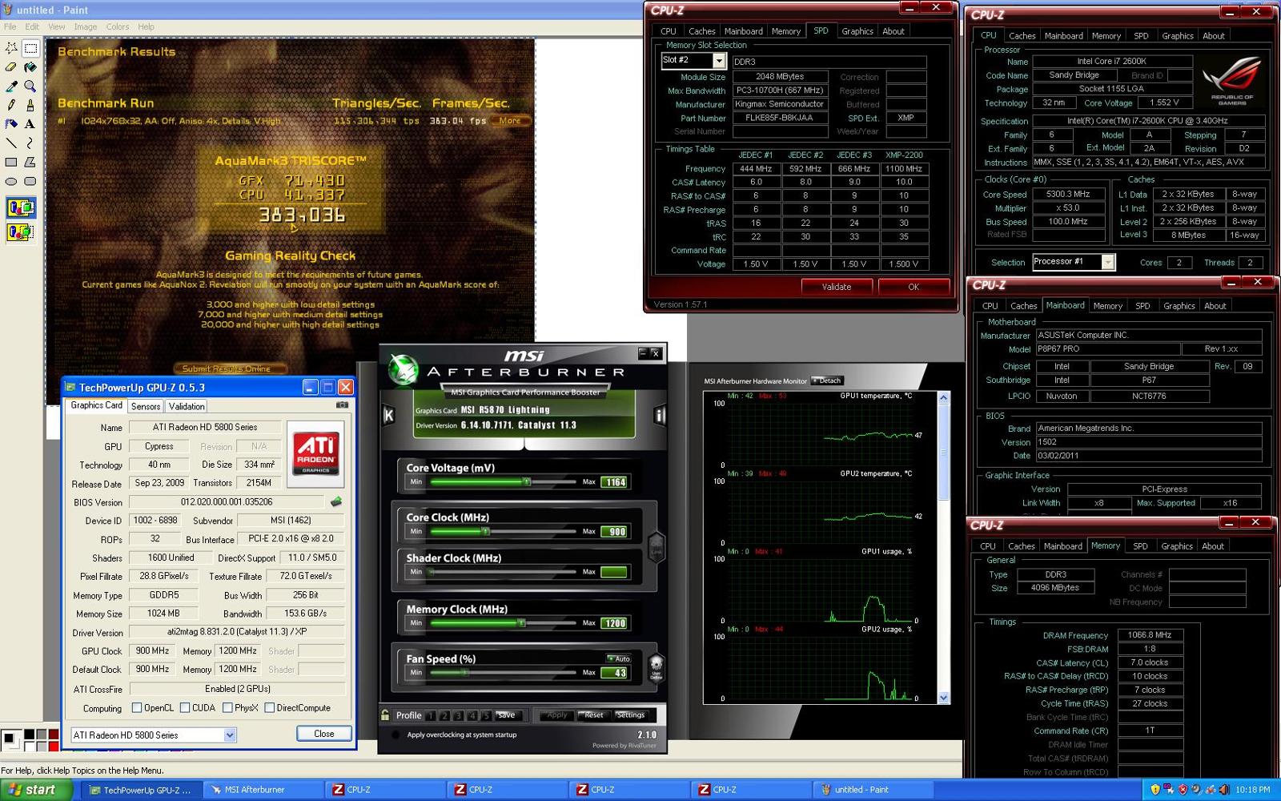Click the Validate button in CPU-Z
1281x801 pixels.
pos(837,287)
